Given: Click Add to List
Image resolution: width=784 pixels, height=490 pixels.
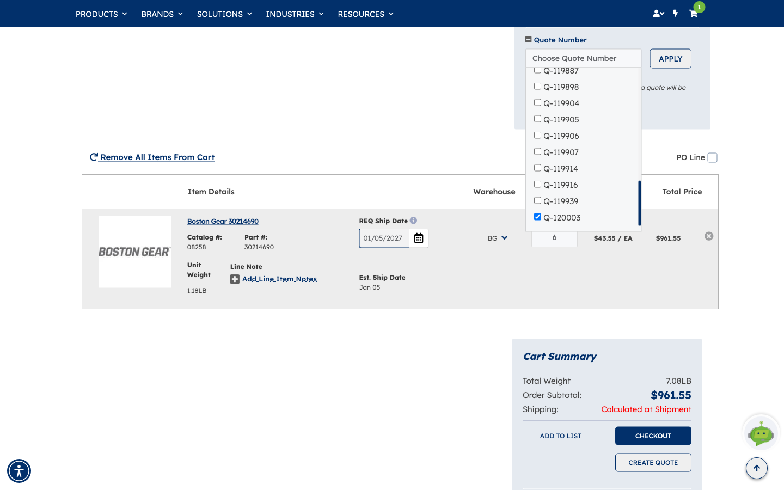Looking at the screenshot, I should [561, 436].
